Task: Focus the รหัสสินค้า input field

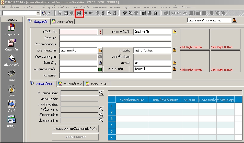Action: [x=78, y=32]
